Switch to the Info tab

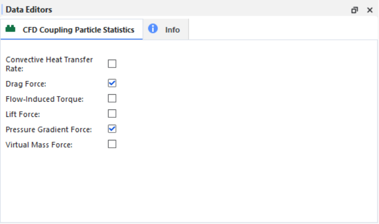[x=166, y=29]
